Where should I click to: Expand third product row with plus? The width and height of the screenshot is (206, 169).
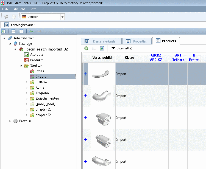pos(86,118)
